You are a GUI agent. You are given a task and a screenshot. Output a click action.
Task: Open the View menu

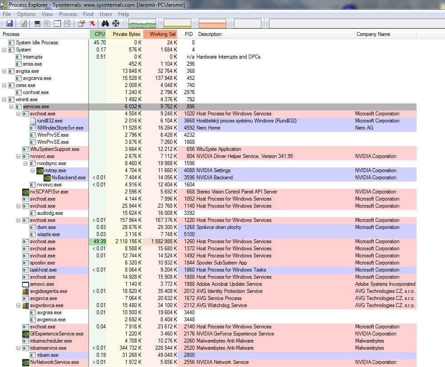pyautogui.click(x=47, y=14)
